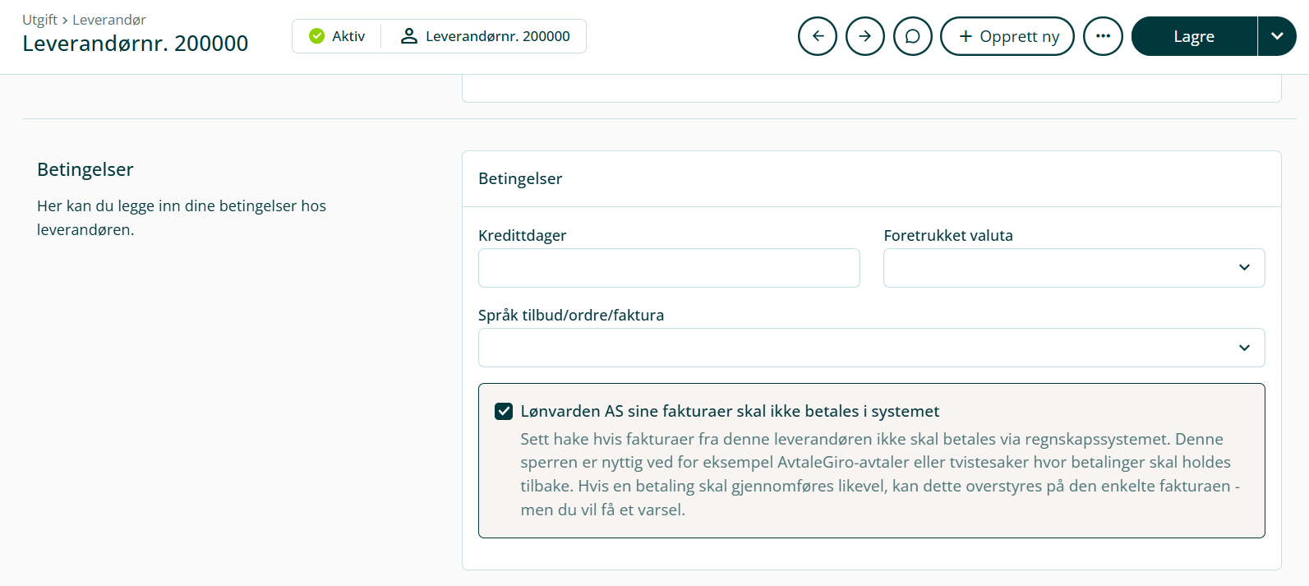1309x586 pixels.
Task: Focus the Kredittdager input field
Action: [x=669, y=268]
